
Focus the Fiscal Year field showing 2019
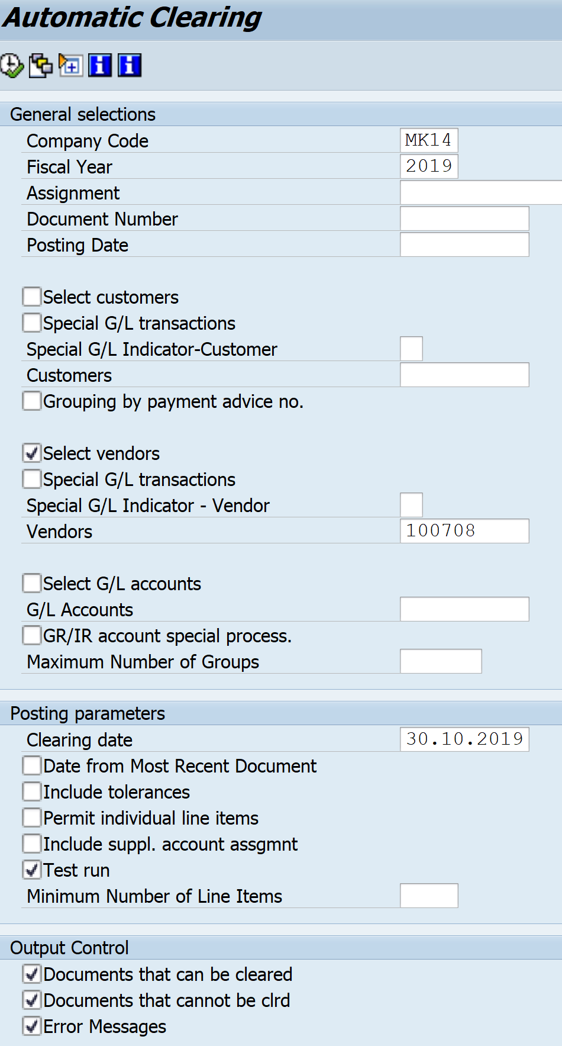click(x=428, y=166)
